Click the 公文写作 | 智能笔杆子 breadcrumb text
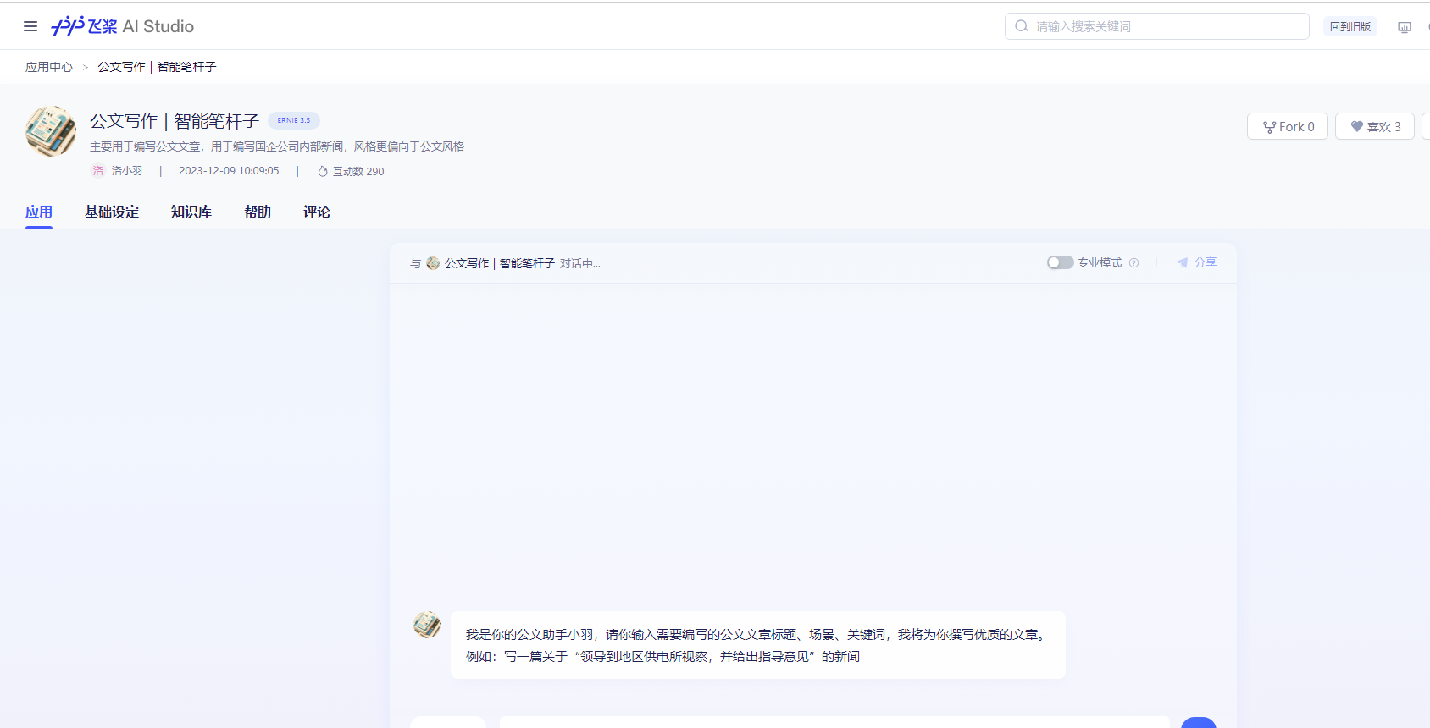 click(157, 67)
